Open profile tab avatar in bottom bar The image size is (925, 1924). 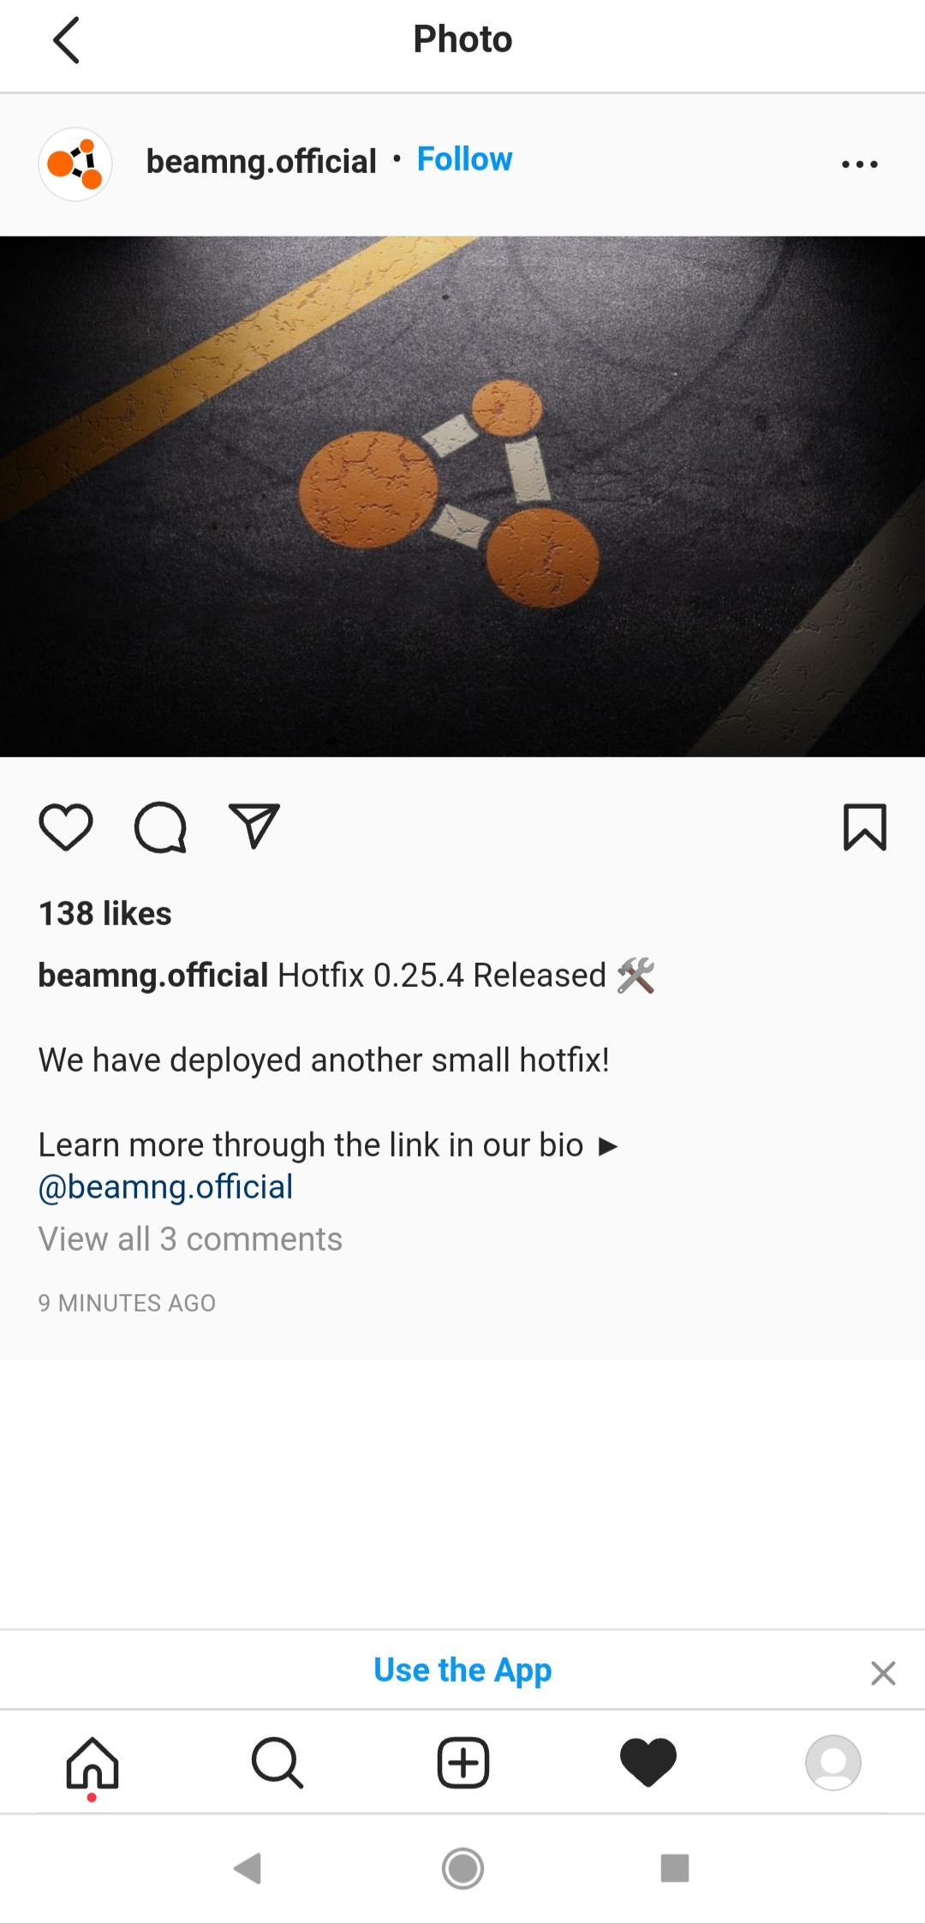pos(833,1763)
